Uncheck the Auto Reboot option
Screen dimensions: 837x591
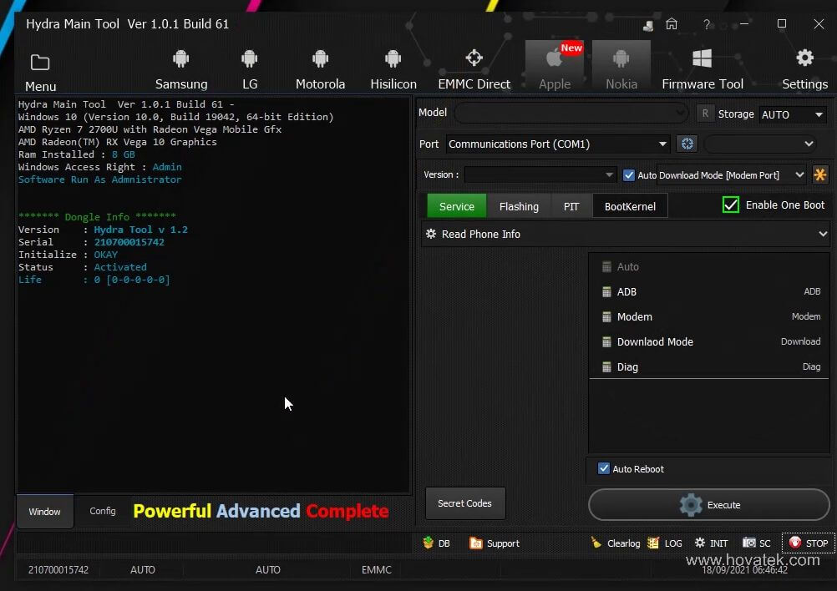pos(604,469)
